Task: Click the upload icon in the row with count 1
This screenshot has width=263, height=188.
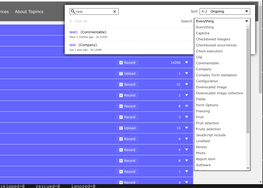Action: coord(121,74)
